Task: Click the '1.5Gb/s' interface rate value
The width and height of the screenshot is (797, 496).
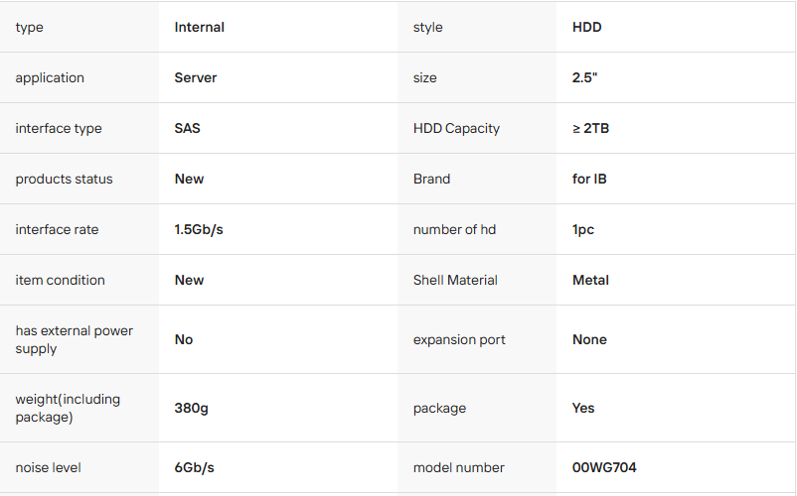Action: [x=199, y=230]
